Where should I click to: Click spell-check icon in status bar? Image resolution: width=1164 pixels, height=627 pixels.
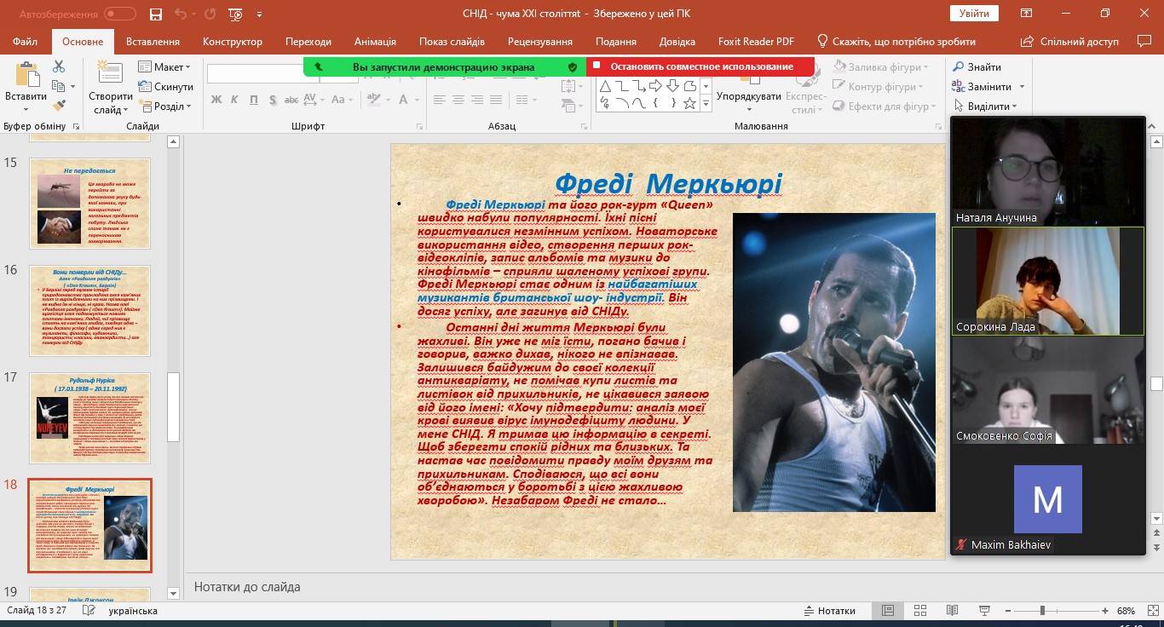(90, 611)
